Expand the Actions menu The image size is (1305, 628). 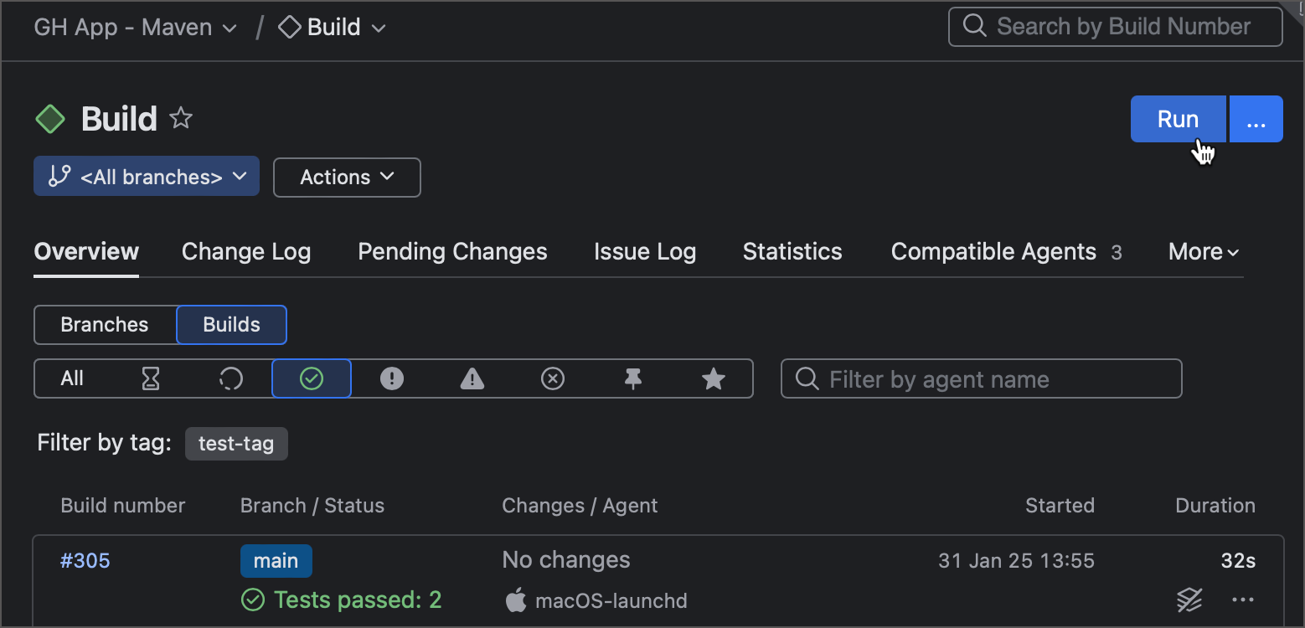click(346, 177)
